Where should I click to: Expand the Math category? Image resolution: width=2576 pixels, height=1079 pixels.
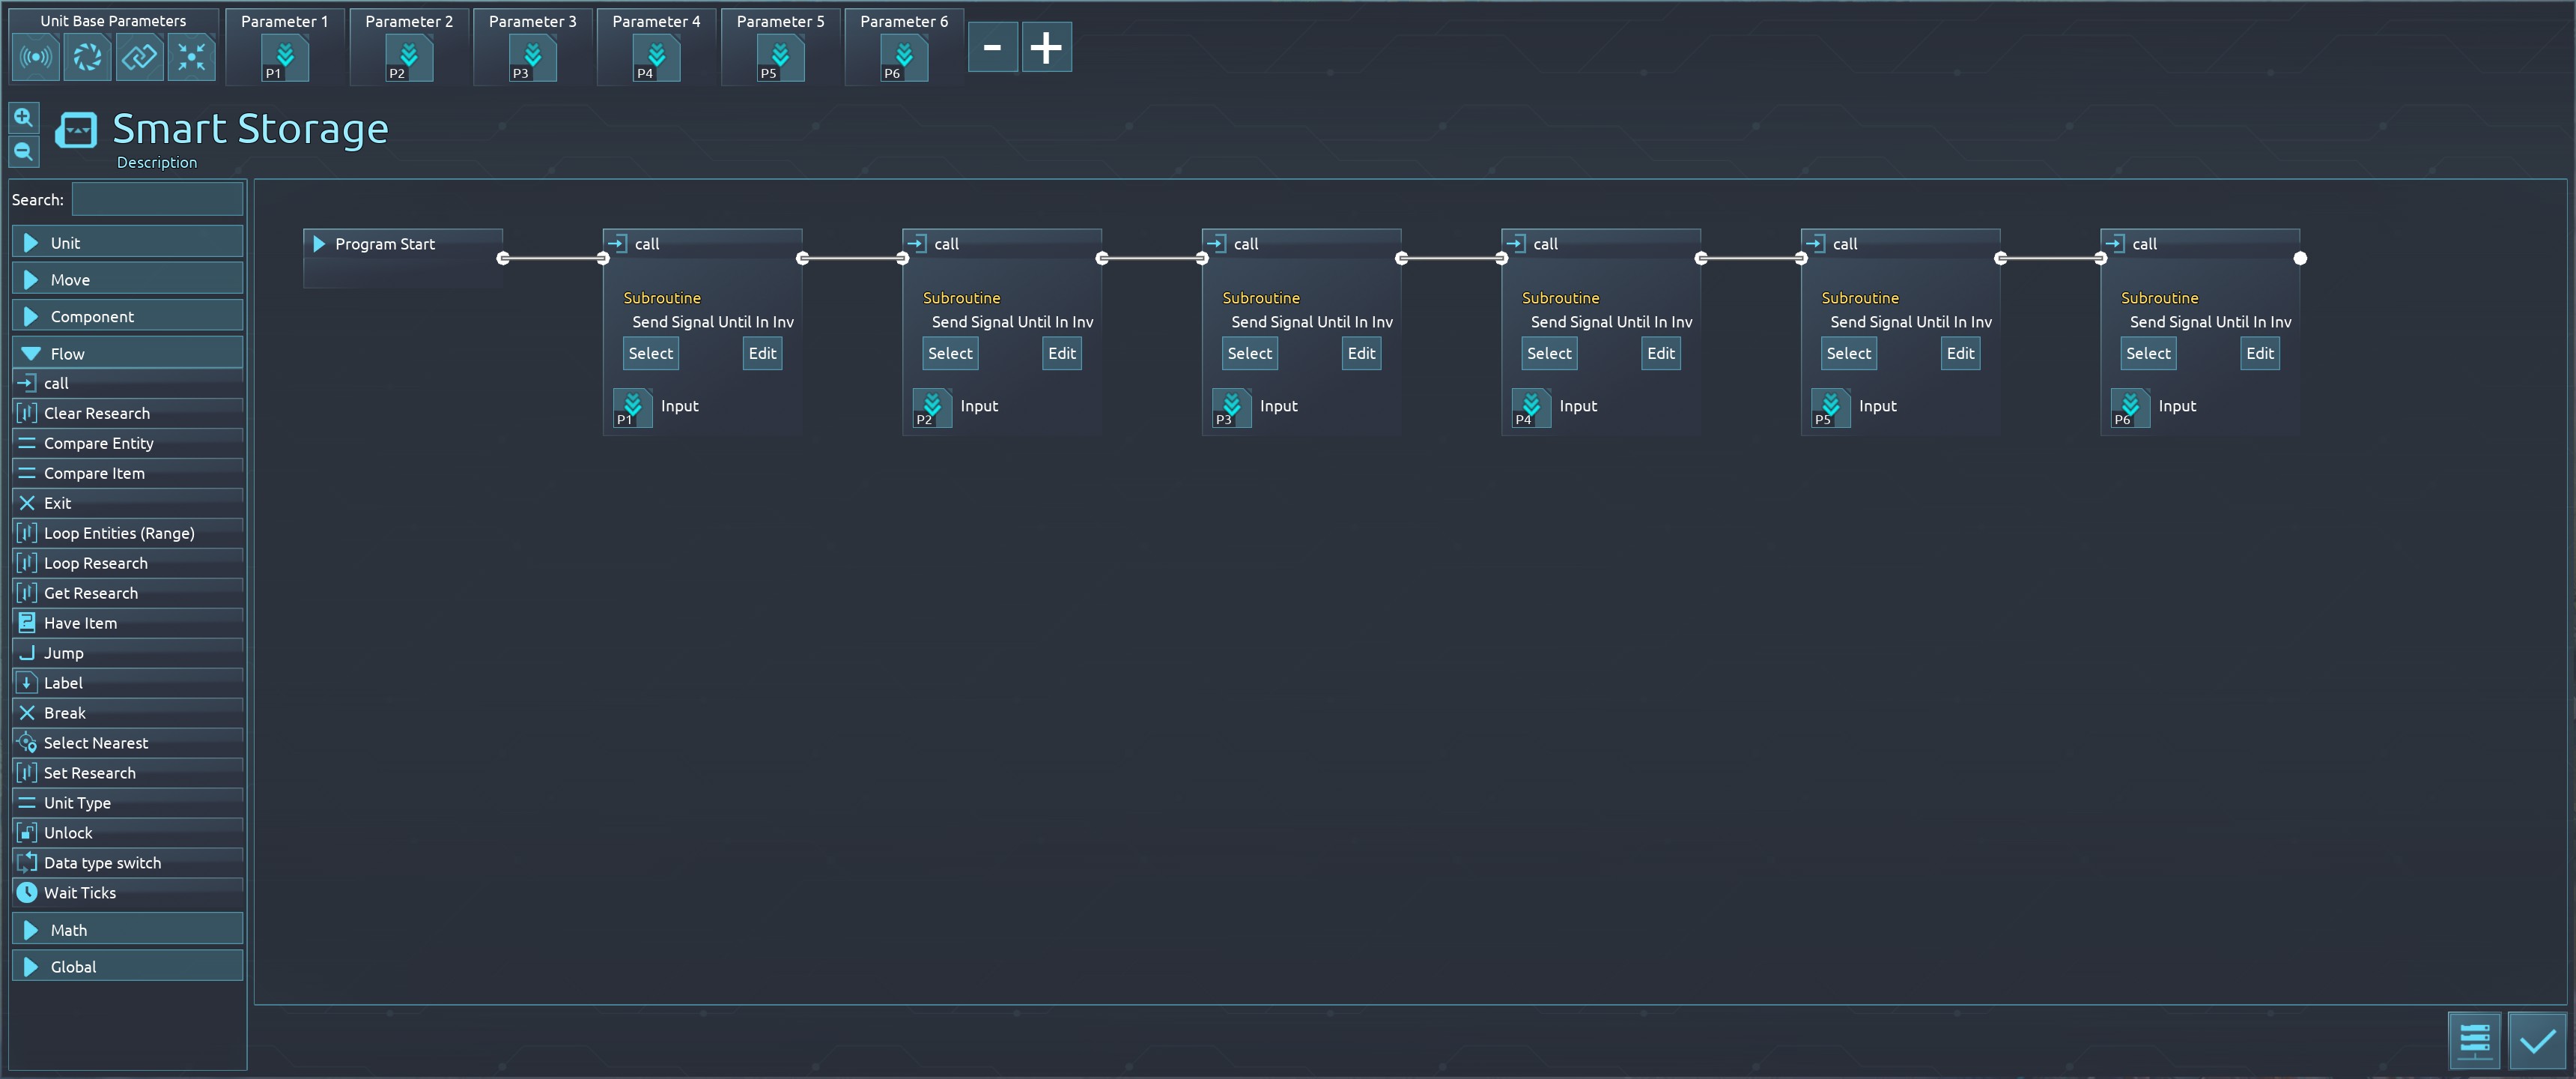(x=127, y=930)
